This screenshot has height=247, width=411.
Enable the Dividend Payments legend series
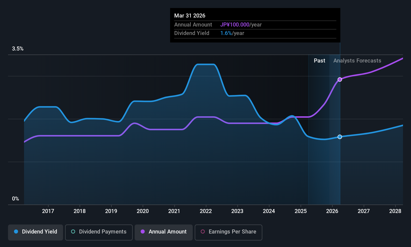point(99,232)
